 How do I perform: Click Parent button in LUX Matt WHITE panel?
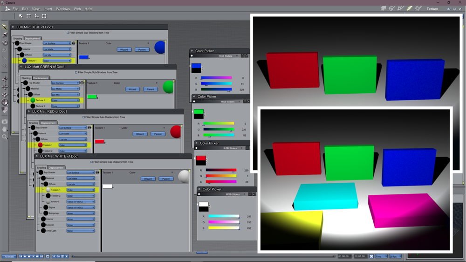click(x=166, y=179)
